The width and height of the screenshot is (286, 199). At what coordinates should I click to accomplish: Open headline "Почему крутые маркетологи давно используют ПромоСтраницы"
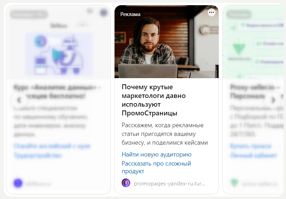click(x=154, y=100)
